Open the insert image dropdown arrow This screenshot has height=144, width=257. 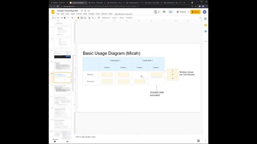pos(87,18)
